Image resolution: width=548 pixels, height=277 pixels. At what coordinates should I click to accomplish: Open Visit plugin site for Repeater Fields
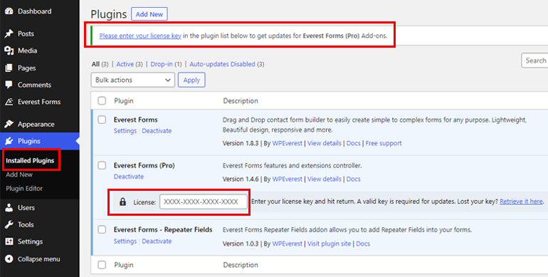[x=330, y=244]
